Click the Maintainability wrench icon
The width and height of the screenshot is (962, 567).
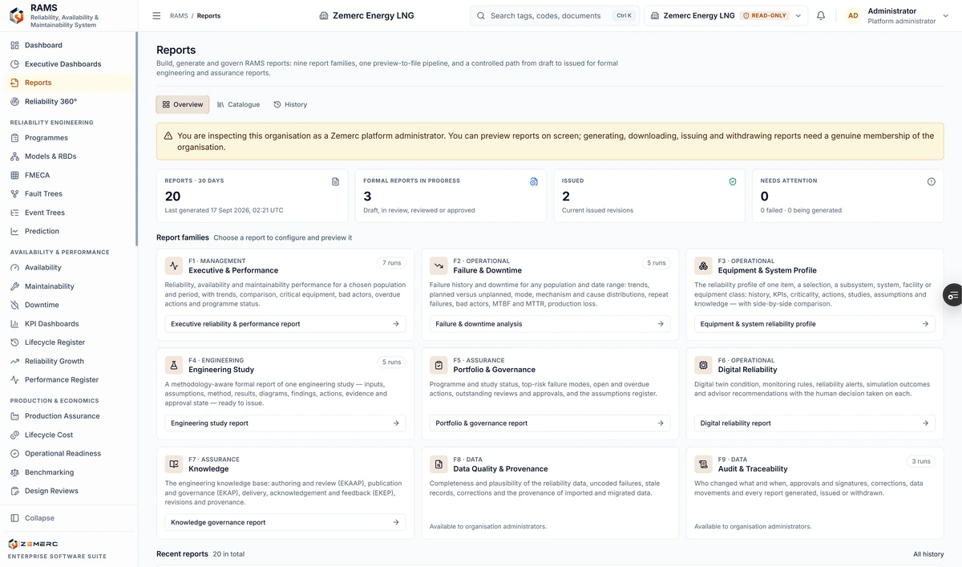coord(15,286)
